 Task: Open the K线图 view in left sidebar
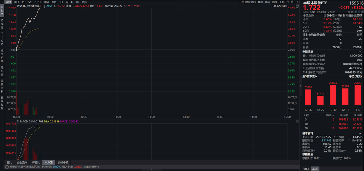(x=2, y=24)
